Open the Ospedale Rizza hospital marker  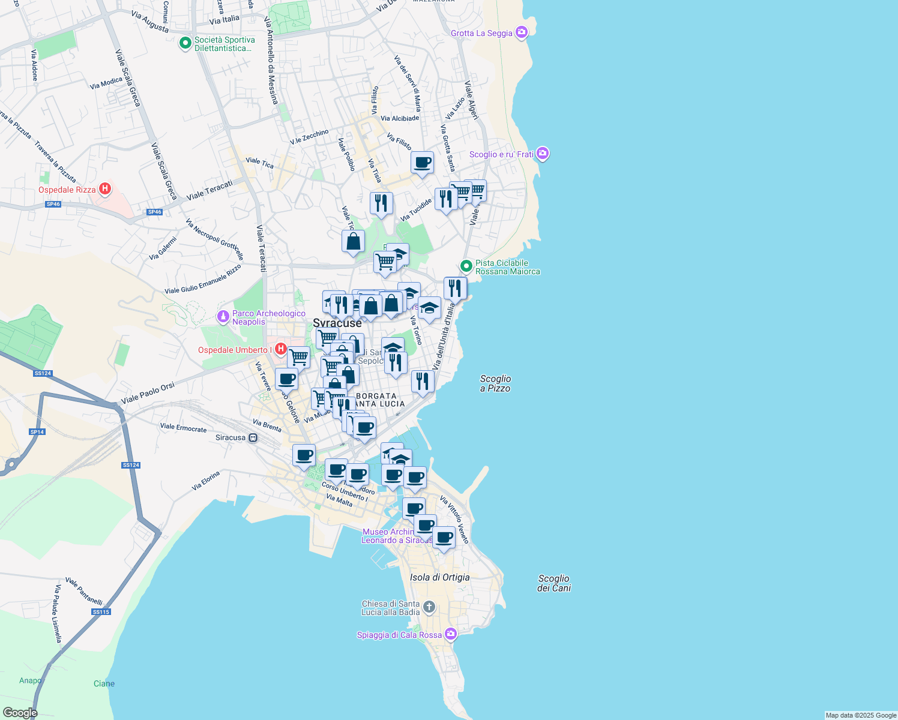(x=105, y=190)
